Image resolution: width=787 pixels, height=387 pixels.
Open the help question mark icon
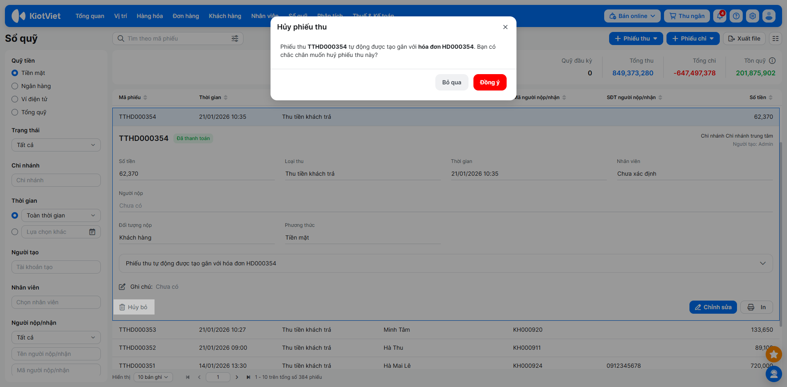pyautogui.click(x=736, y=16)
